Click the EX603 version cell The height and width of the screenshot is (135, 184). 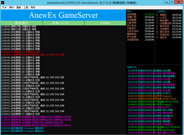[105, 23]
